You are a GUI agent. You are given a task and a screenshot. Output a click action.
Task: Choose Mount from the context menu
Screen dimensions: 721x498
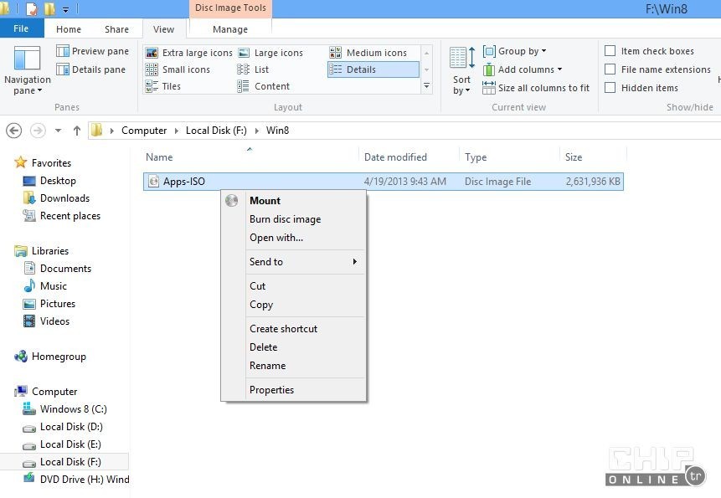click(x=294, y=201)
